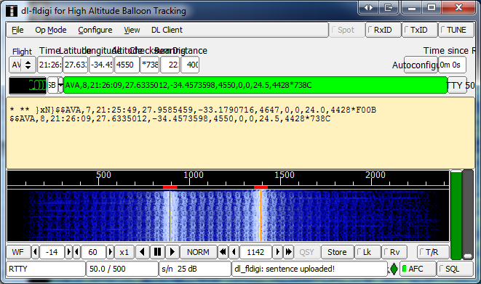481x284 pixels.
Task: Click fast forward frequency arrow
Action: pos(288,252)
